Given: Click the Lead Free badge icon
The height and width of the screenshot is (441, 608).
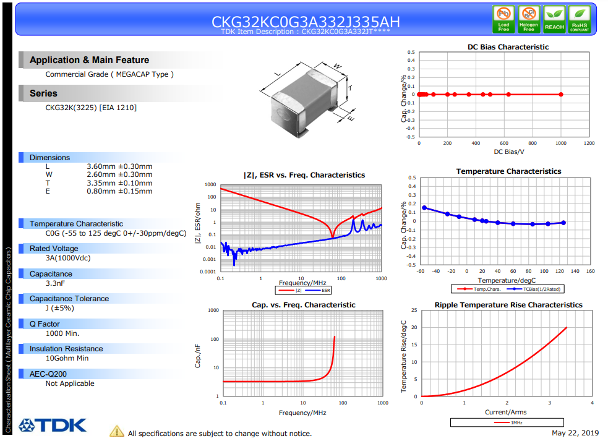Looking at the screenshot, I should click(x=503, y=19).
